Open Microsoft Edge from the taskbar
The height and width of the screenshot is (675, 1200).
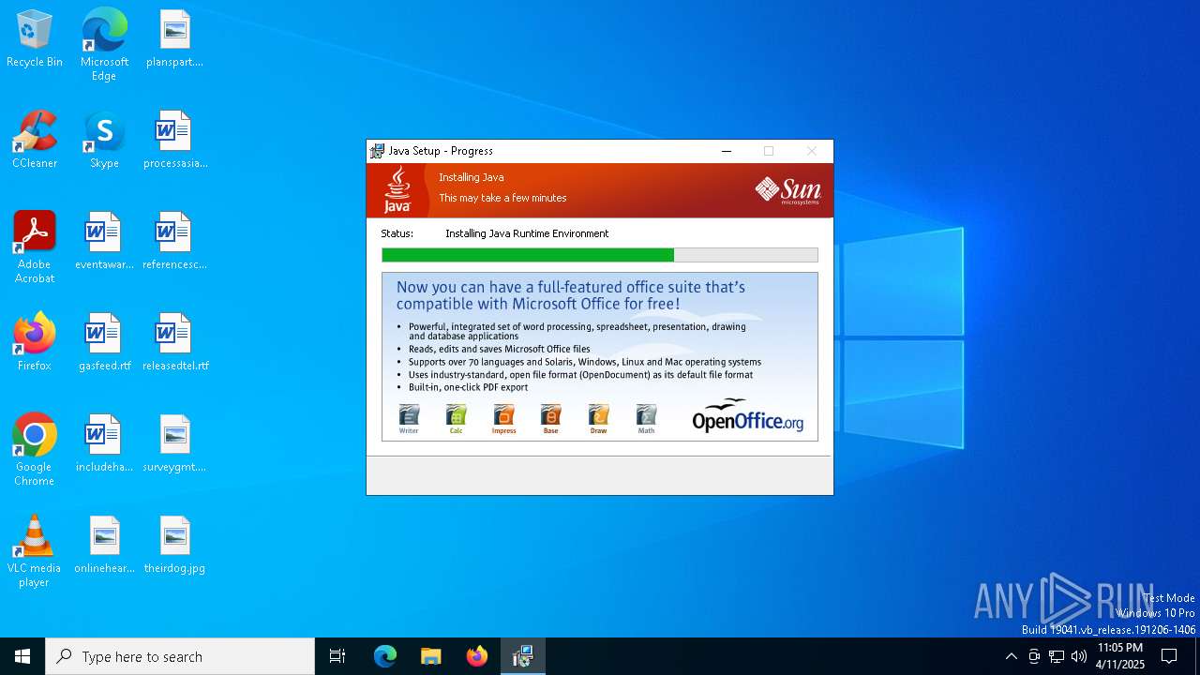coord(385,656)
